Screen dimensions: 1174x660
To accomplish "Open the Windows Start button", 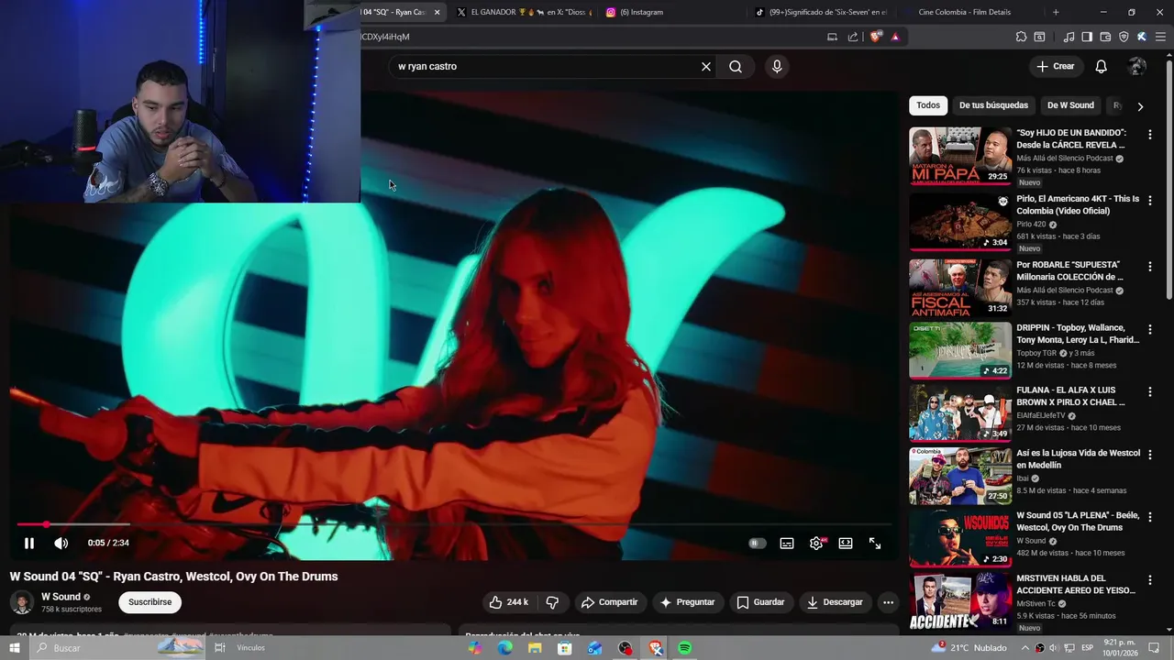I will coord(14,648).
